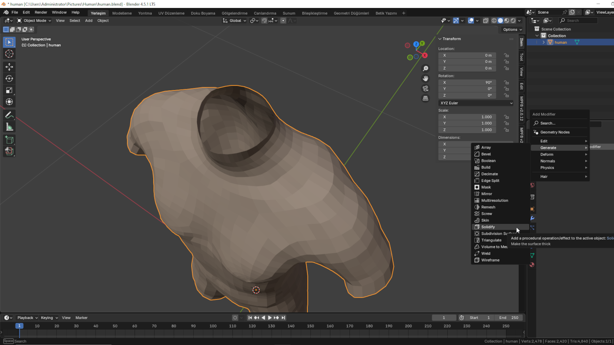This screenshot has width=614, height=345.
Task: Open the Global transform orientation dropdown
Action: point(234,20)
